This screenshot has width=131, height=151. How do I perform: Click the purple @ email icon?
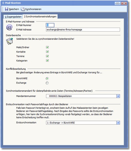(x=9, y=27)
